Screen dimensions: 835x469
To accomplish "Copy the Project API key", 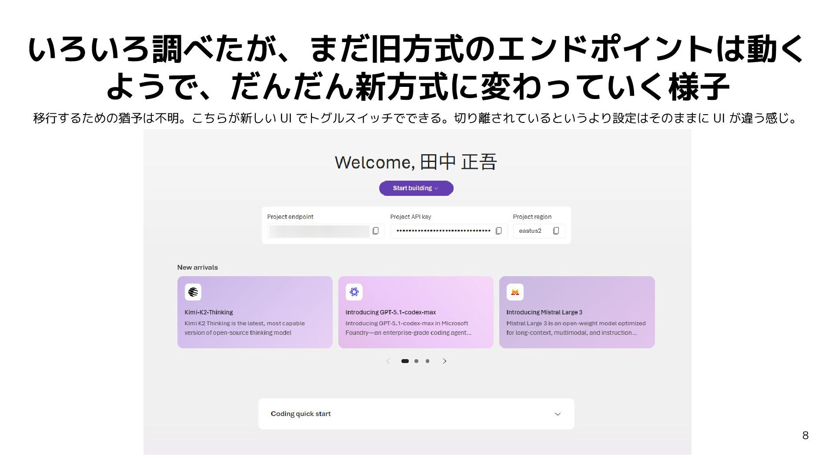I will click(x=499, y=231).
